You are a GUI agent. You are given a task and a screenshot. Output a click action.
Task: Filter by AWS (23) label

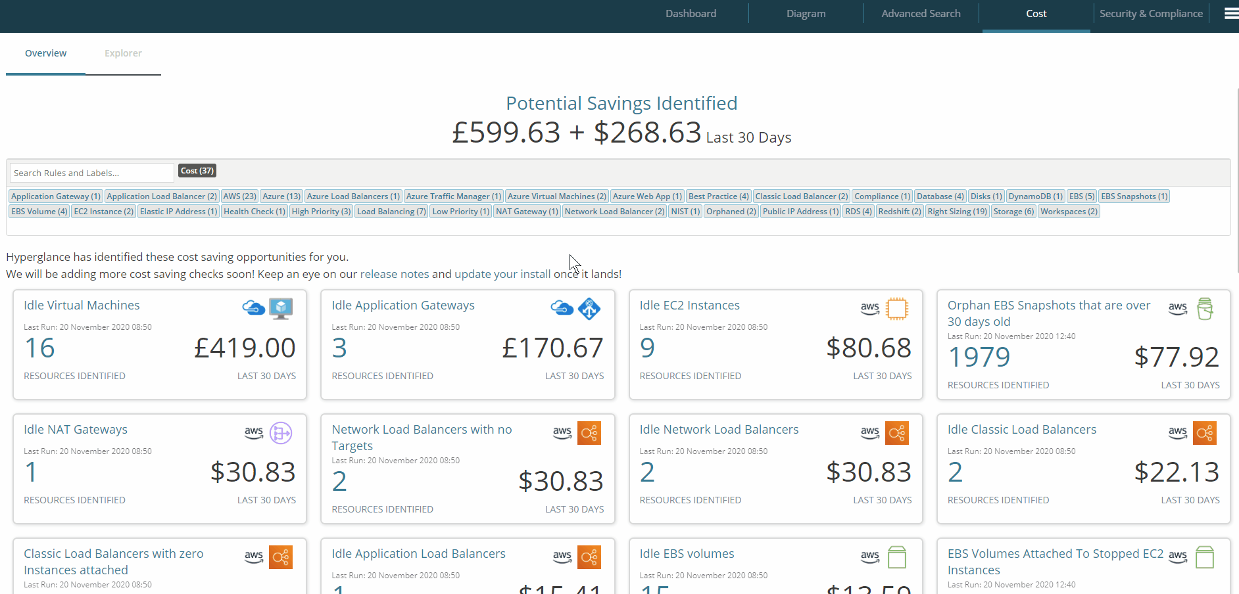[x=239, y=196]
